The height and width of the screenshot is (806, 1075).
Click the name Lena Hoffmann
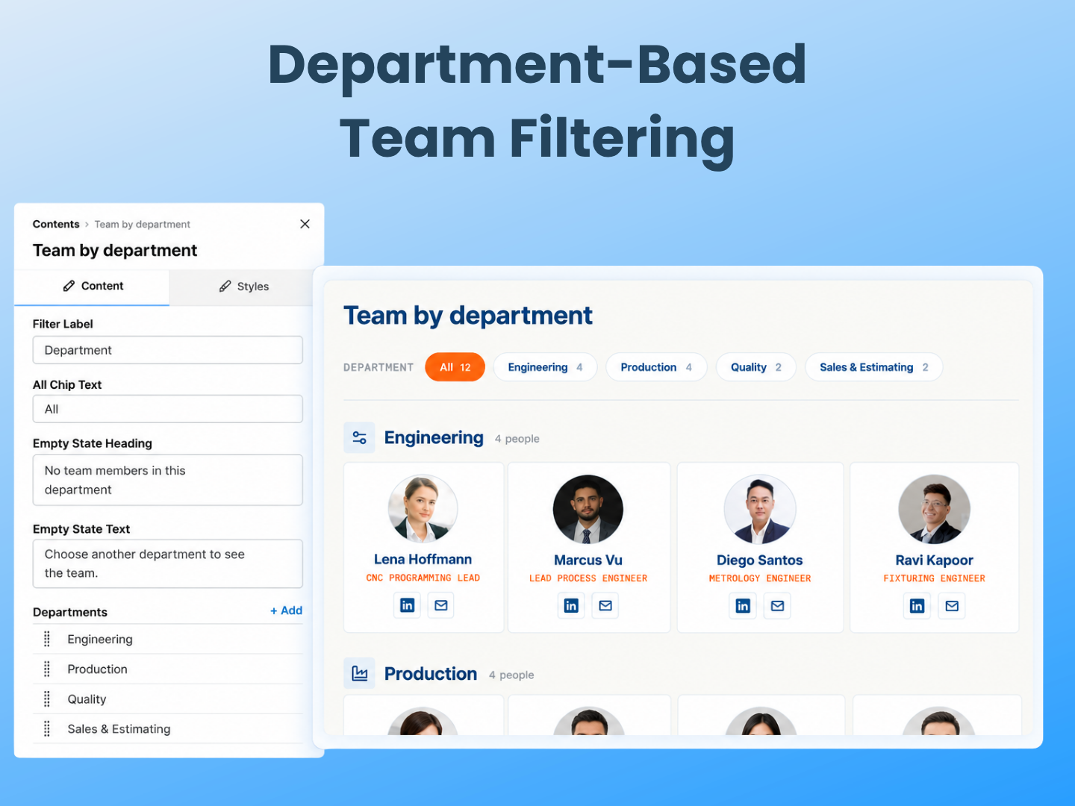coord(423,560)
